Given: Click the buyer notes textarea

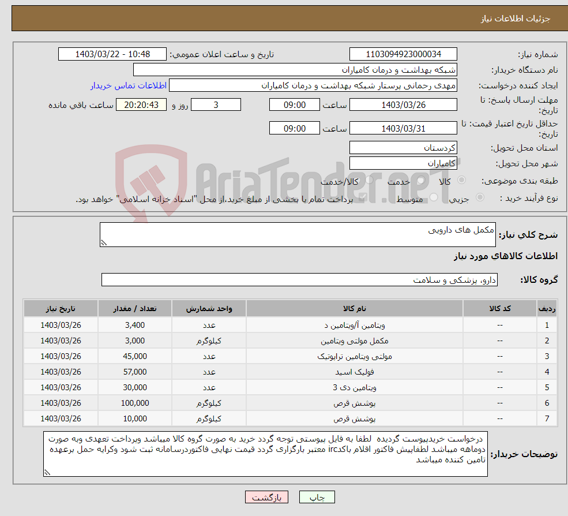Looking at the screenshot, I should click(265, 454).
